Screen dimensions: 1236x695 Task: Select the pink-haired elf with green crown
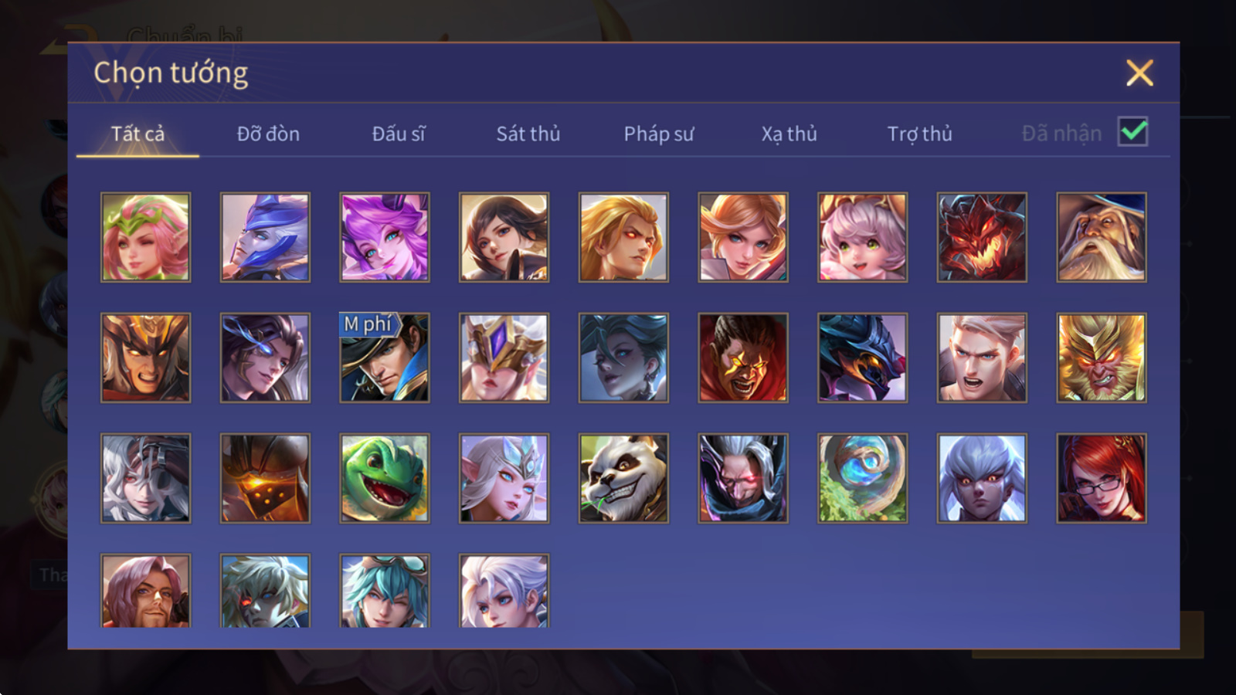point(145,237)
